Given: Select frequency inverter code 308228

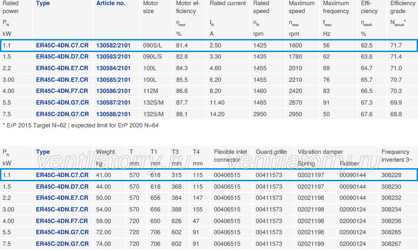Looking at the screenshot, I should point(391,175).
